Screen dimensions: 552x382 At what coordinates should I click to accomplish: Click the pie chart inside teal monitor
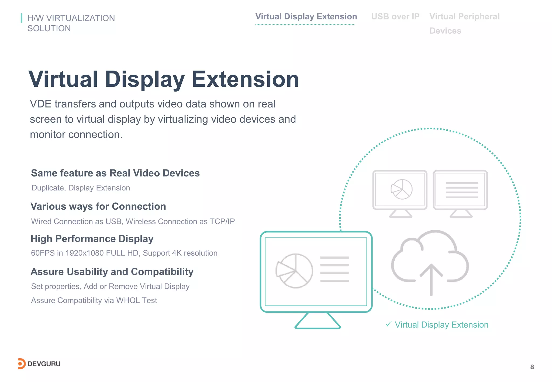[294, 271]
